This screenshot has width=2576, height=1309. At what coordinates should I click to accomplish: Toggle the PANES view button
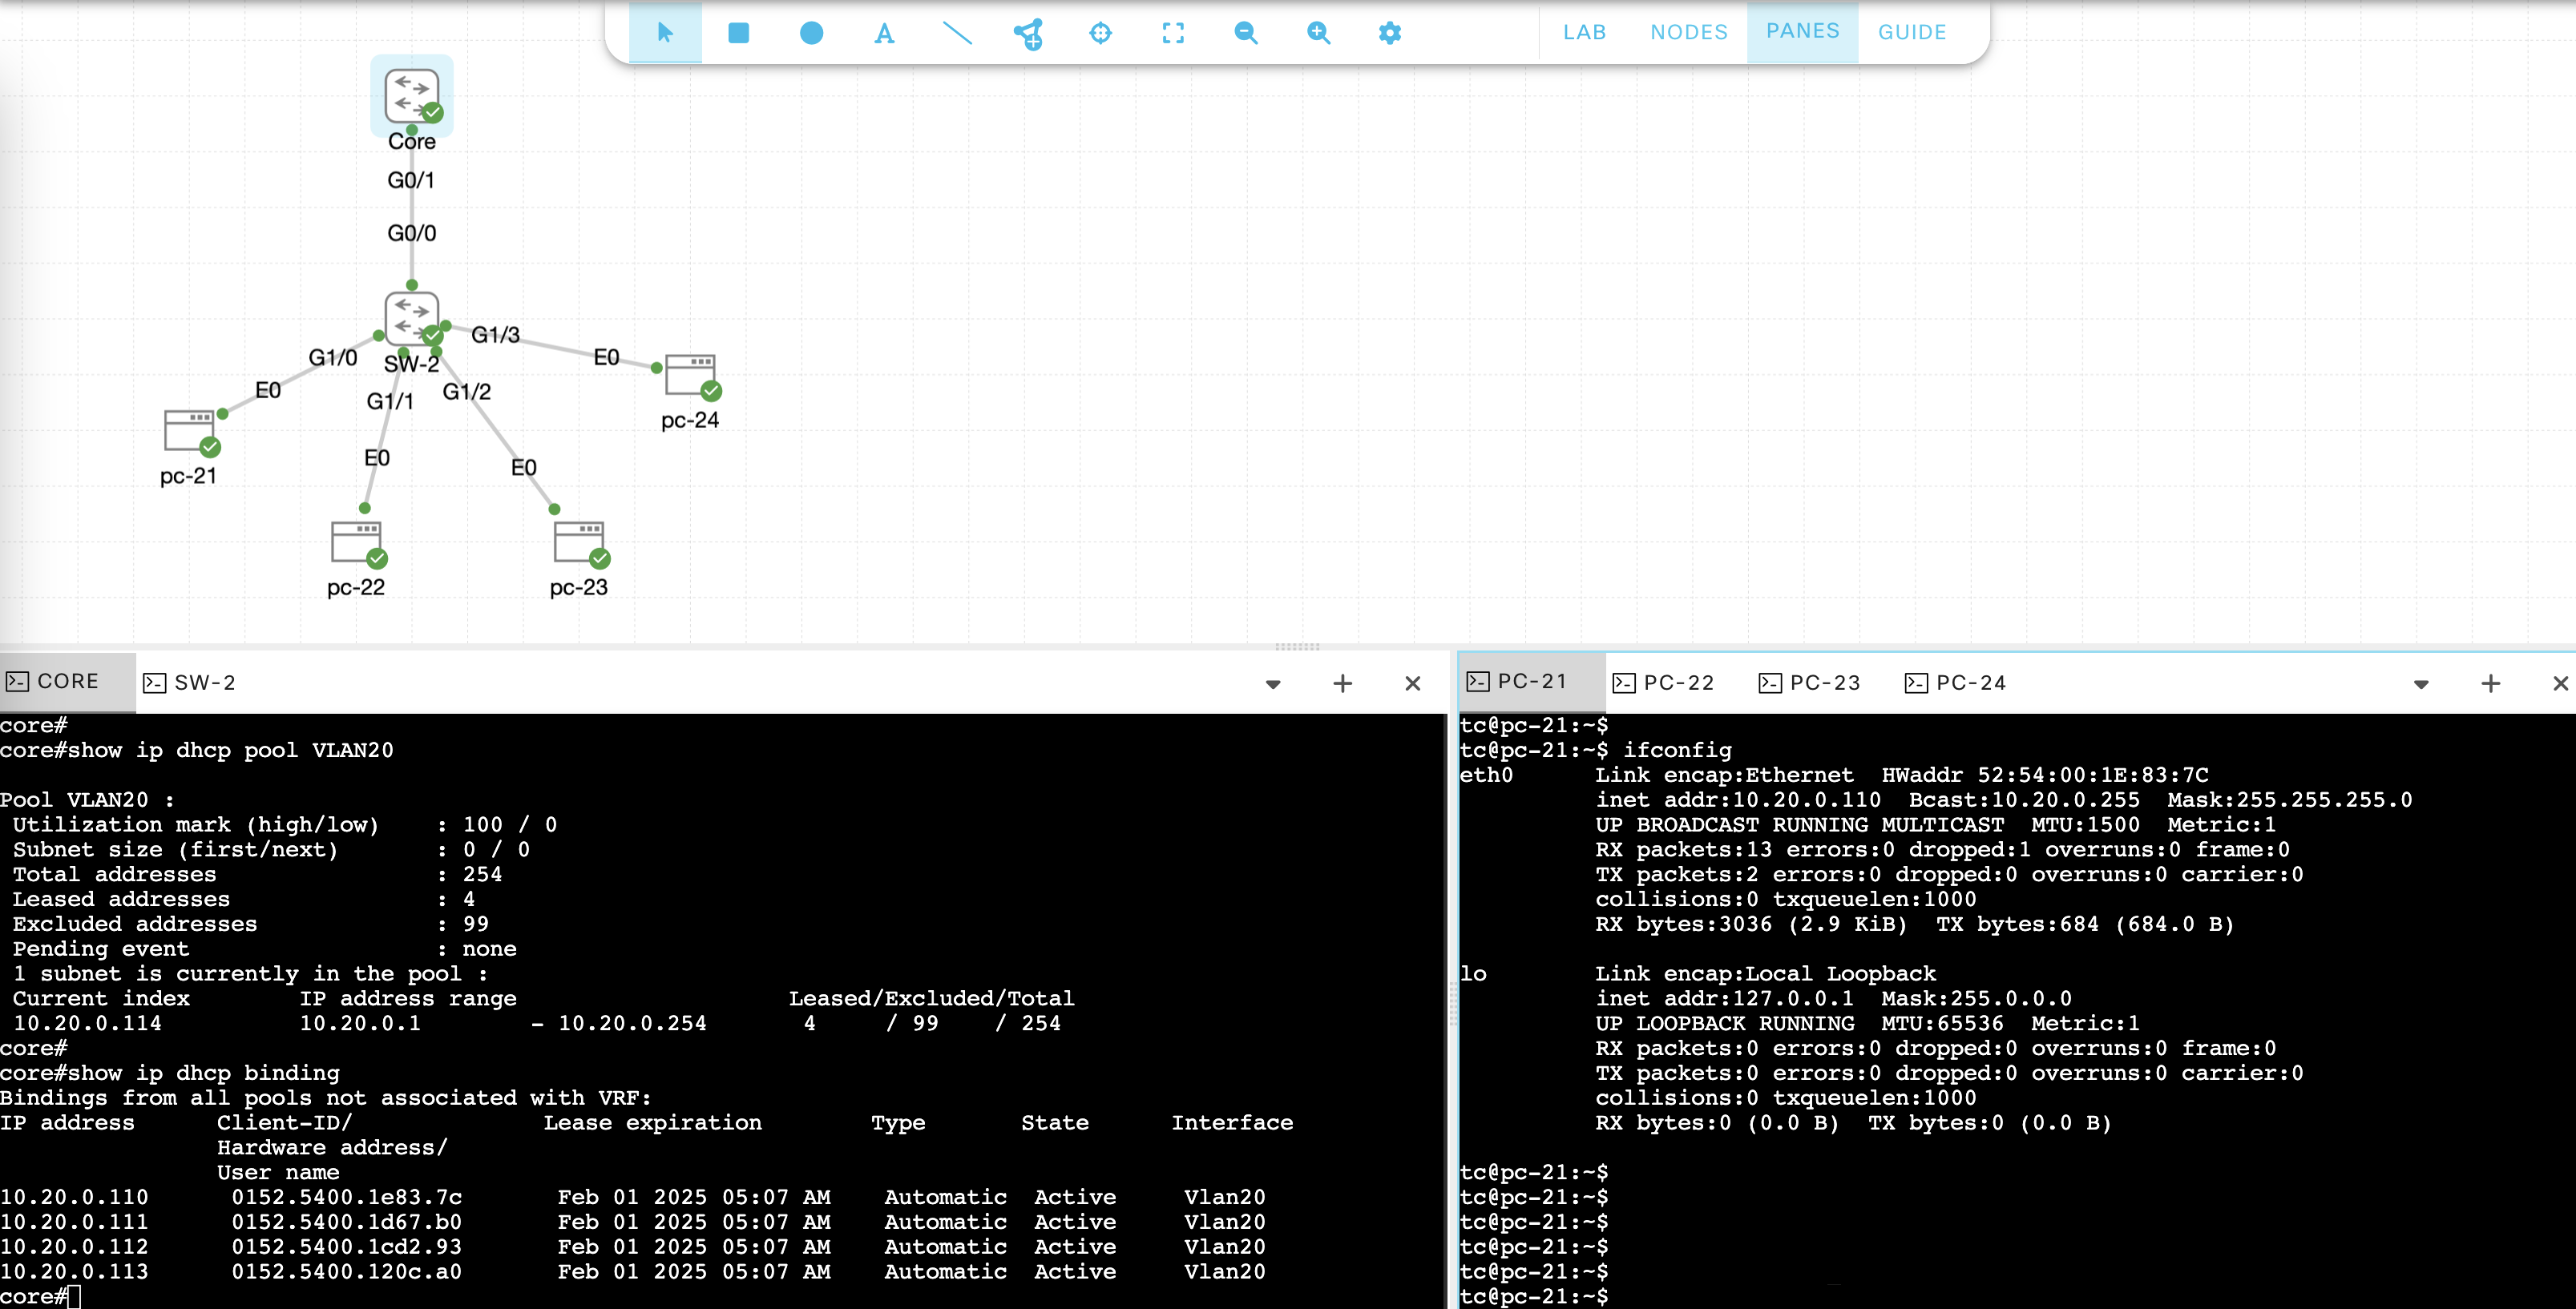pos(1802,31)
